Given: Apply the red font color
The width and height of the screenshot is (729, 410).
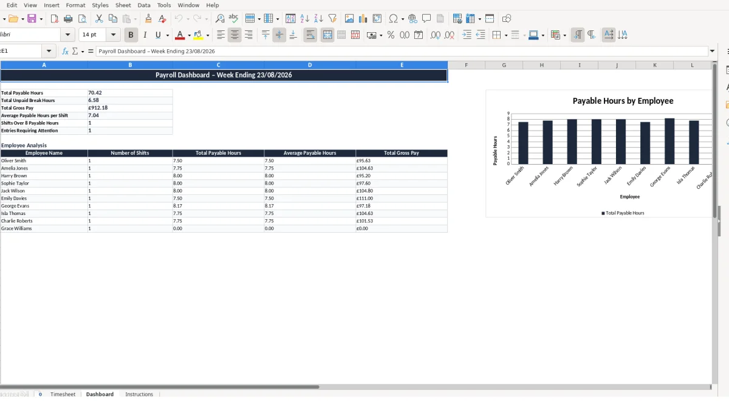Looking at the screenshot, I should (179, 35).
